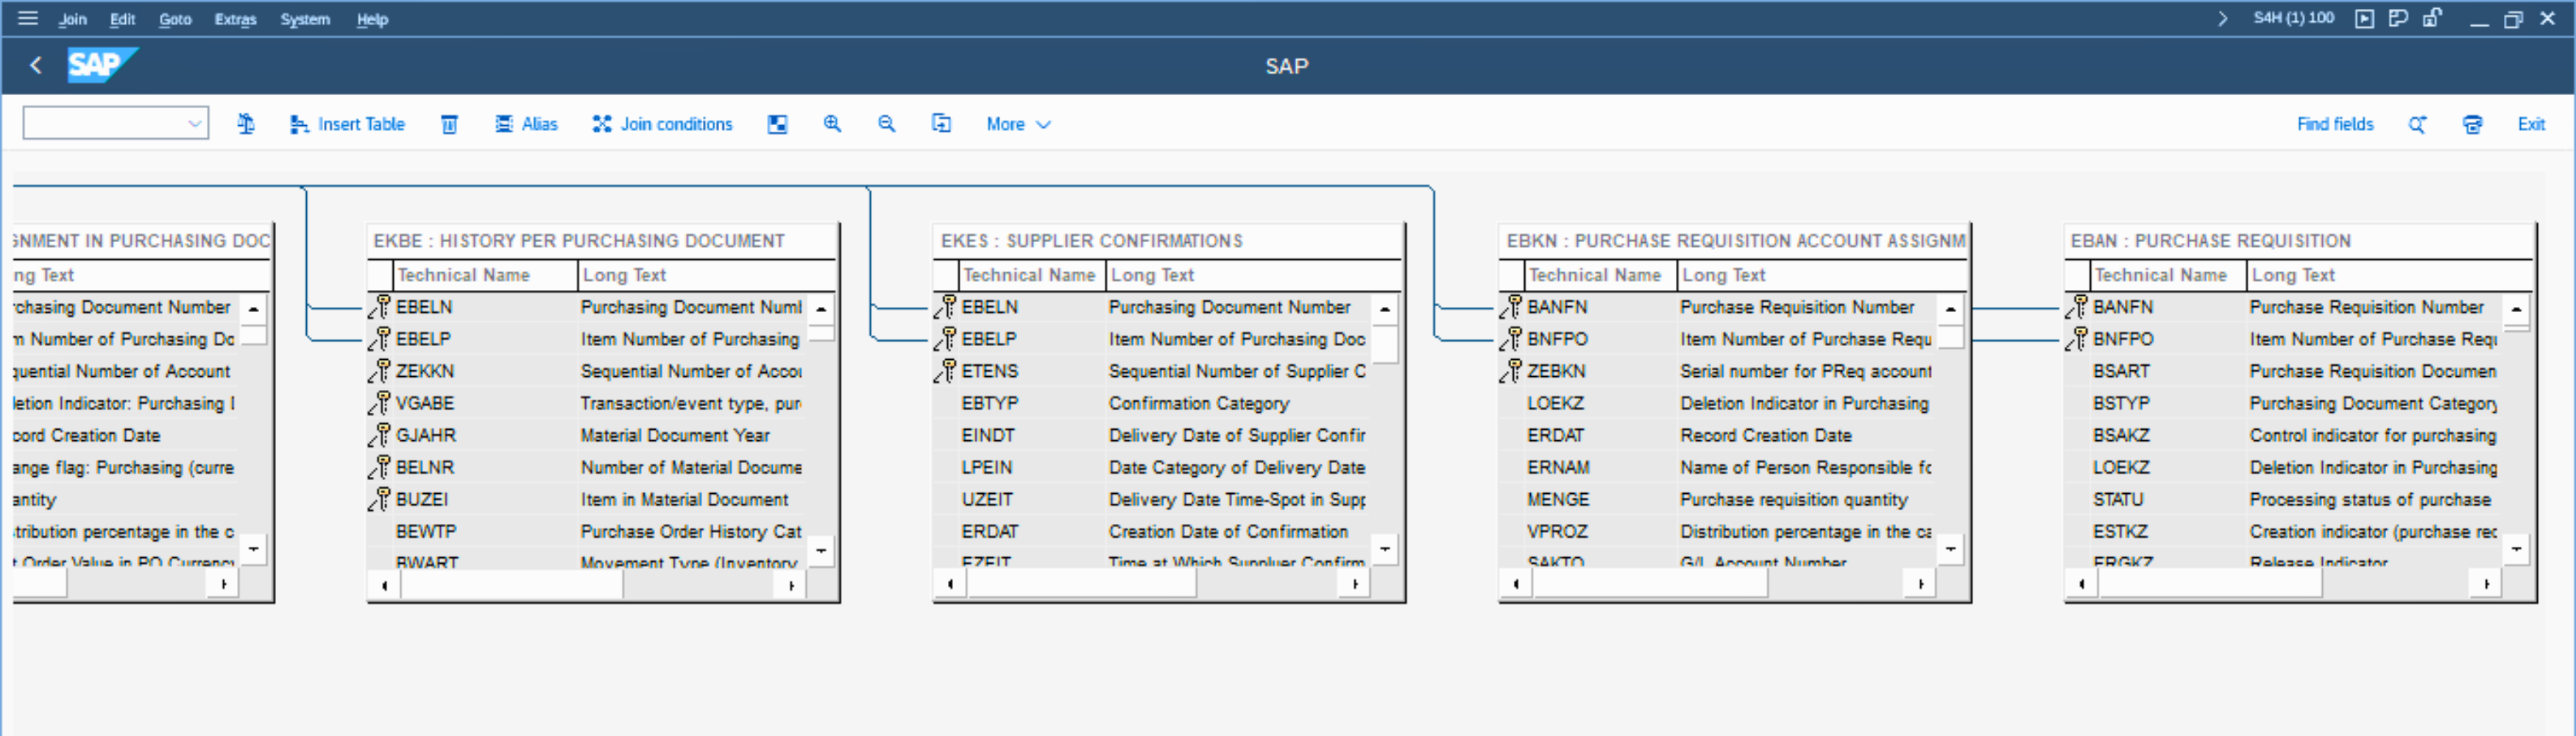Click the find-next magnifier icon beside Find fields
The width and height of the screenshot is (2576, 736).
point(2417,124)
